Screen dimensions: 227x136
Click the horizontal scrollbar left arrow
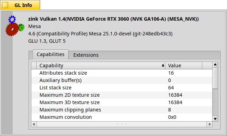click(x=34, y=124)
